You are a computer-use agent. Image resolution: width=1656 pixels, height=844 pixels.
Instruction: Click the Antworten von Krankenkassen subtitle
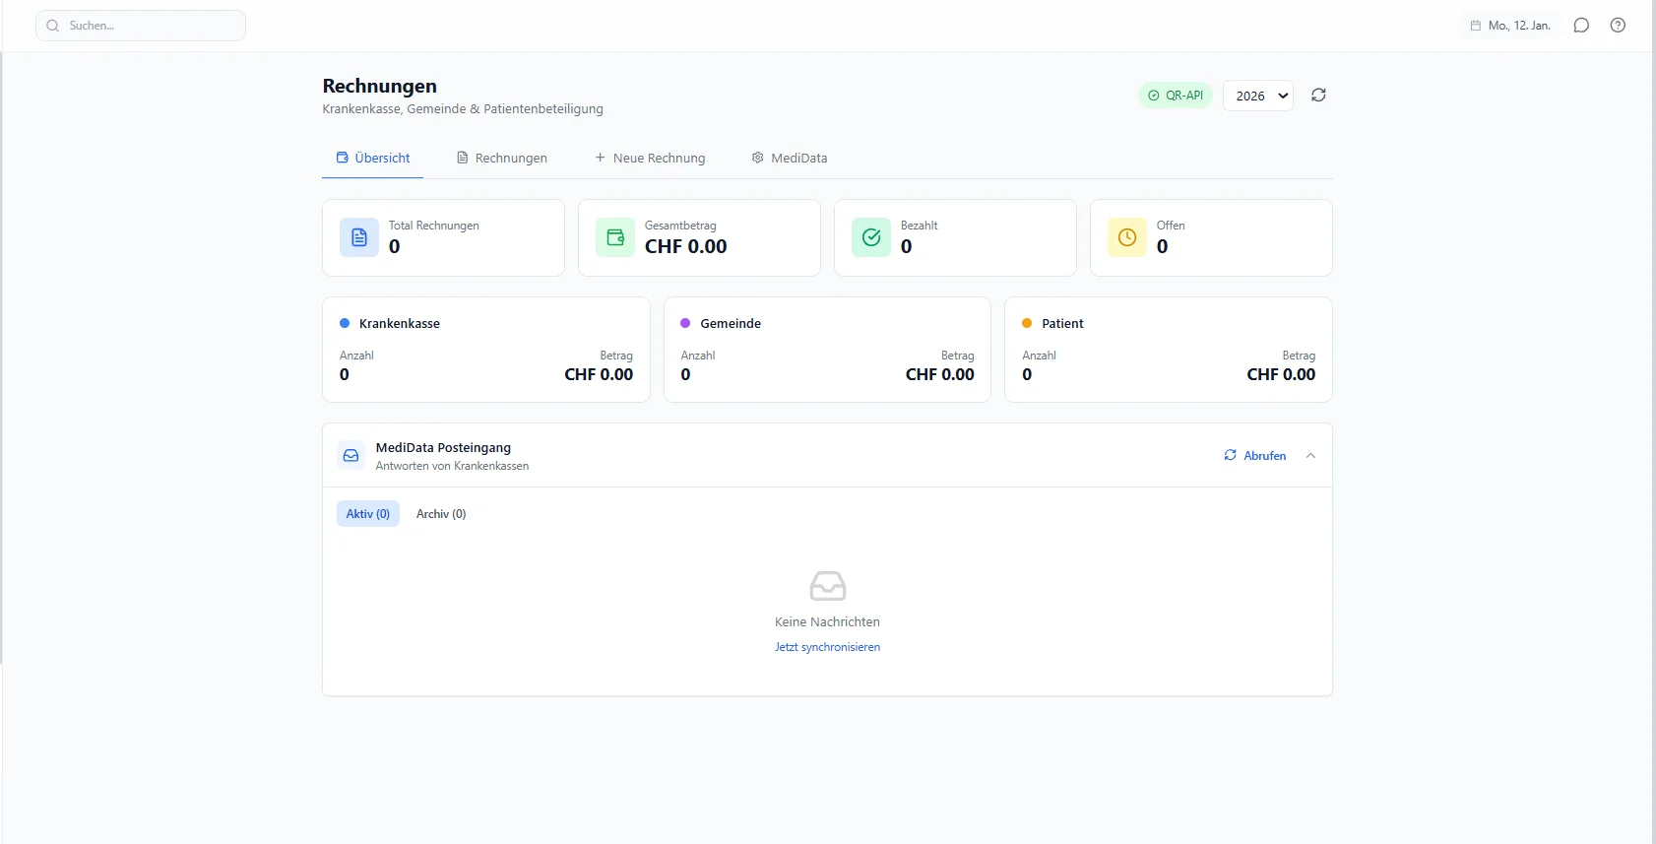[452, 466]
